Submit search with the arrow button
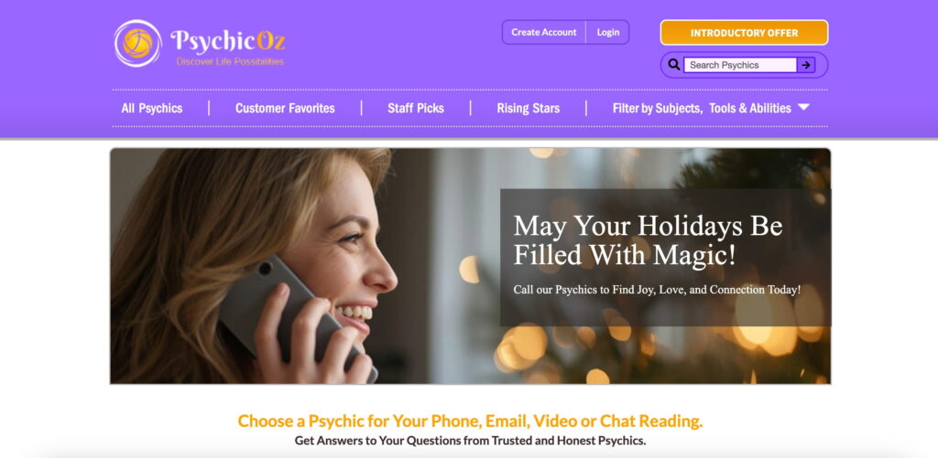The width and height of the screenshot is (938, 458). (806, 65)
